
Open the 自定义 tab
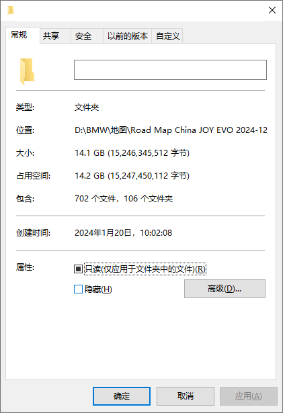pos(167,36)
